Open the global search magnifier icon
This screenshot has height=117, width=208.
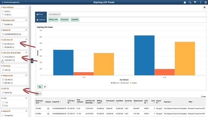tap(190, 2)
